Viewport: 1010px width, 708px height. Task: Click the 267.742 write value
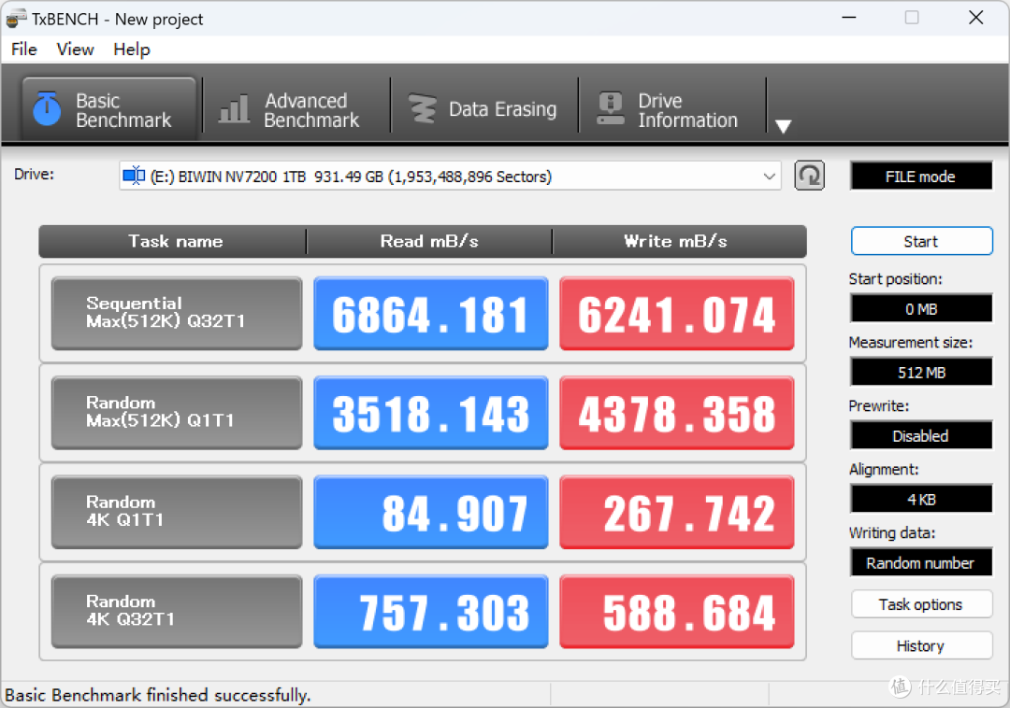(677, 512)
